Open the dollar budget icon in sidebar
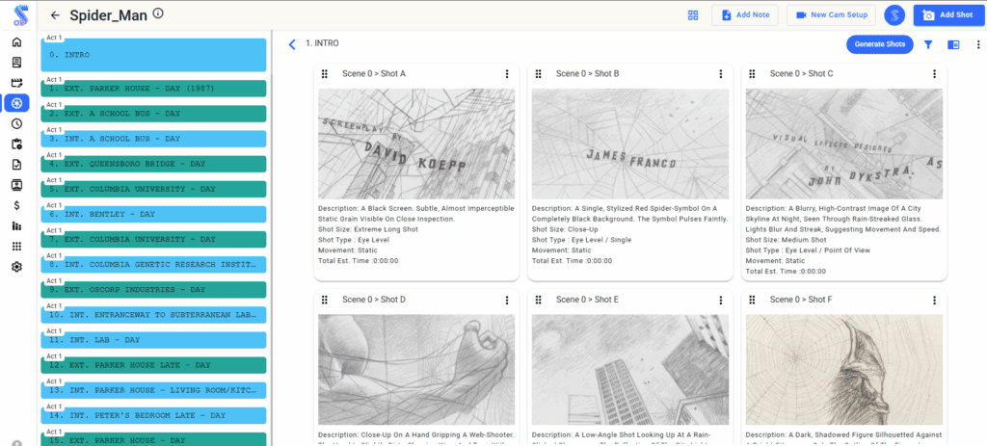Screen dimensions: 987x446 pyautogui.click(x=17, y=205)
